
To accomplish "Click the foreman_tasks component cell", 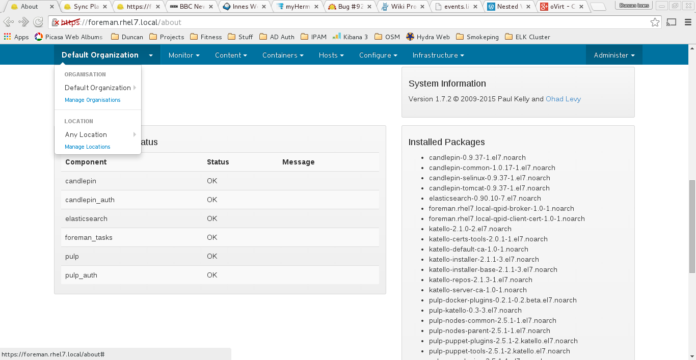I will click(89, 237).
